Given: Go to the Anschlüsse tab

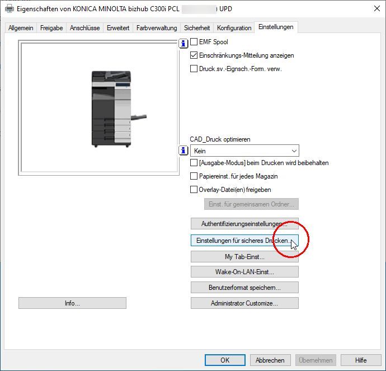Looking at the screenshot, I should coord(85,28).
